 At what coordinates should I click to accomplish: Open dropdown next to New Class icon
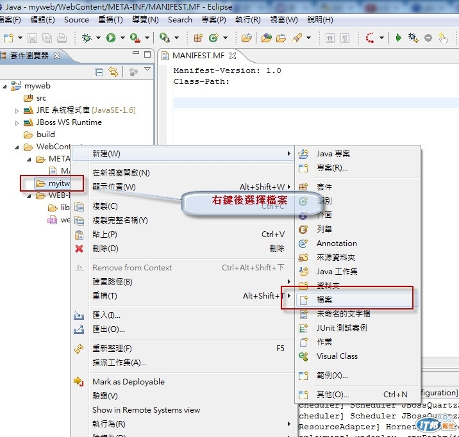tap(226, 38)
